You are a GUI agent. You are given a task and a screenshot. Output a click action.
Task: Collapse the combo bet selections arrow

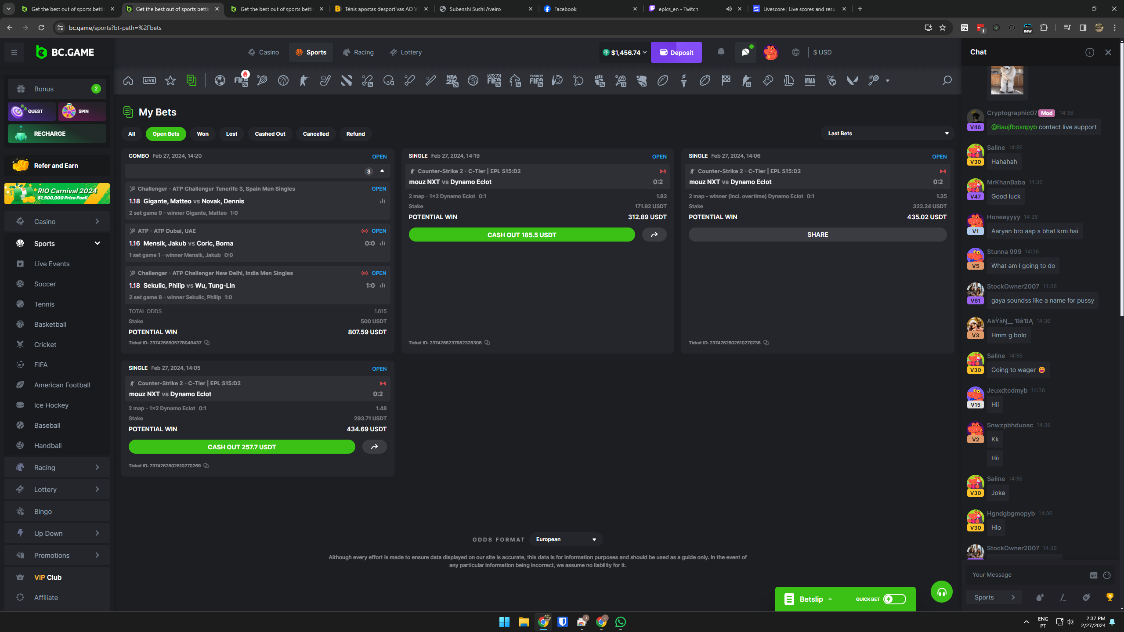(382, 171)
